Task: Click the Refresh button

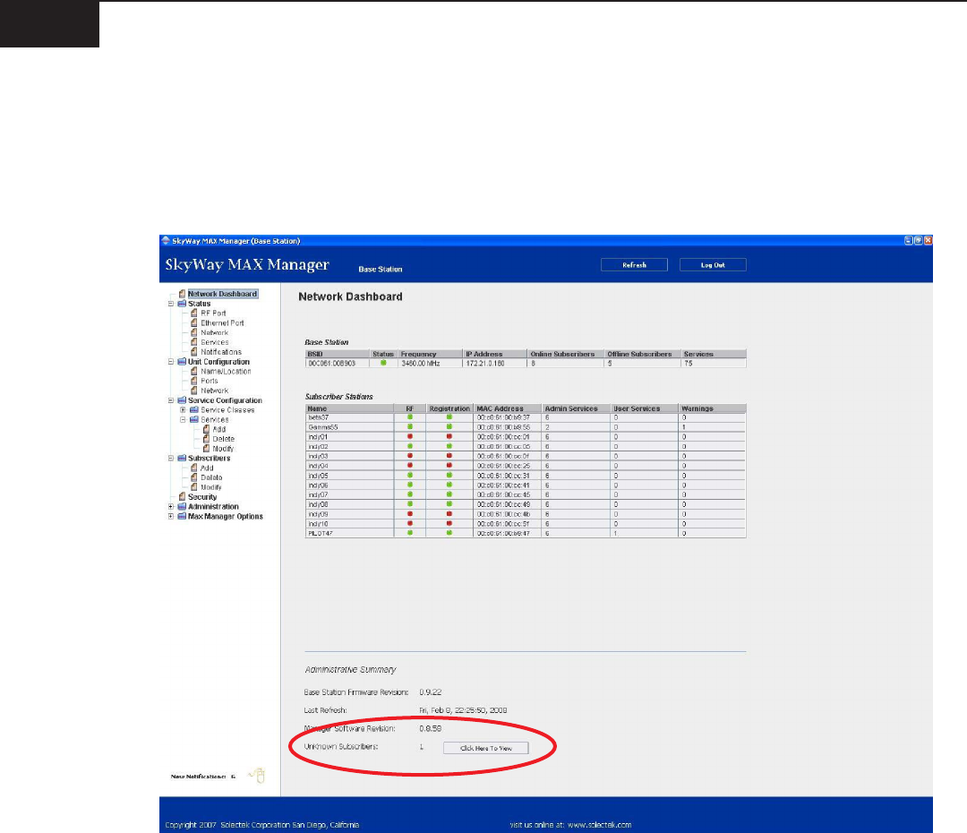Action: pyautogui.click(x=634, y=265)
